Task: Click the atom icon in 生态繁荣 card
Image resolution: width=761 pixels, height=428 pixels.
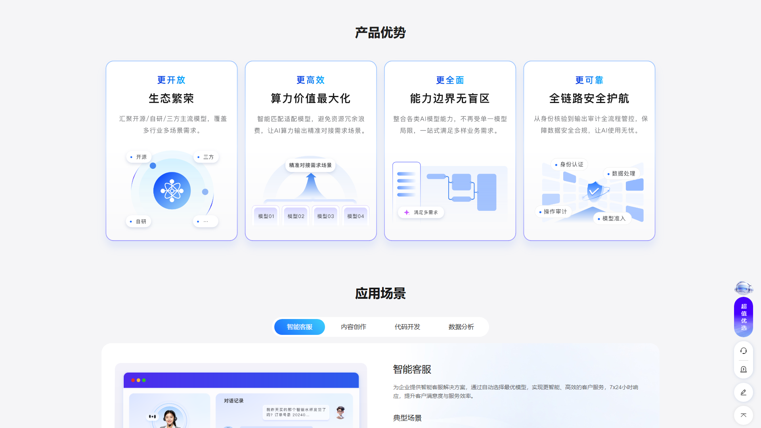Action: pyautogui.click(x=172, y=191)
